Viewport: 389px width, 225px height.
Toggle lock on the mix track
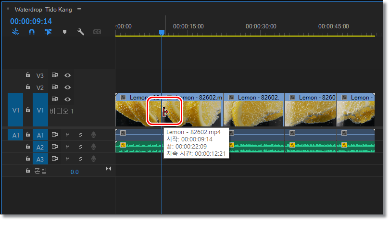28,170
